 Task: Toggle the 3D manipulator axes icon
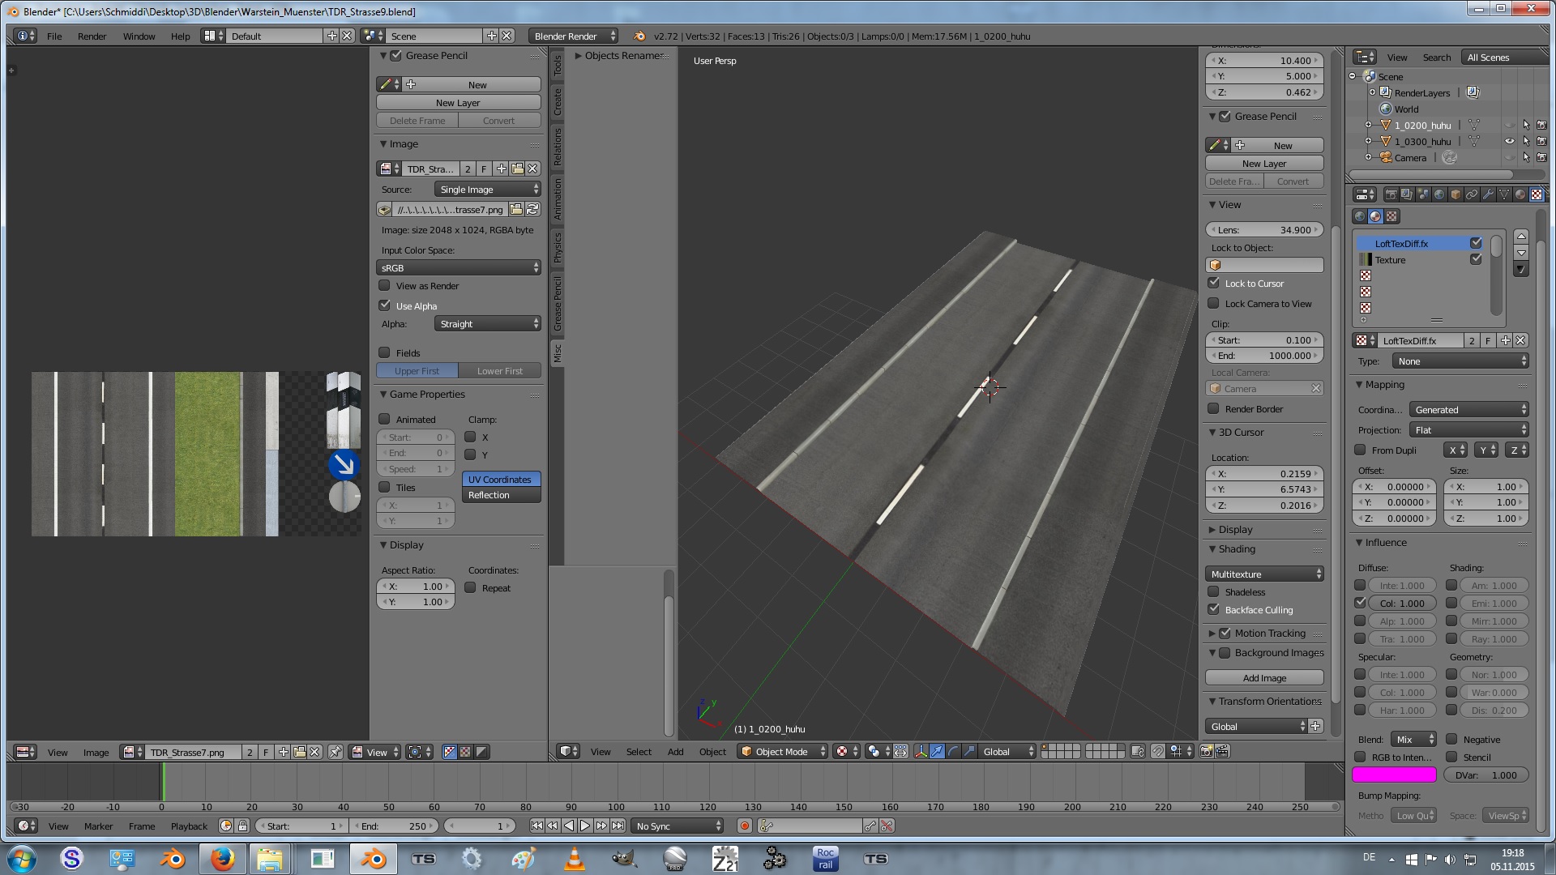[x=921, y=751]
